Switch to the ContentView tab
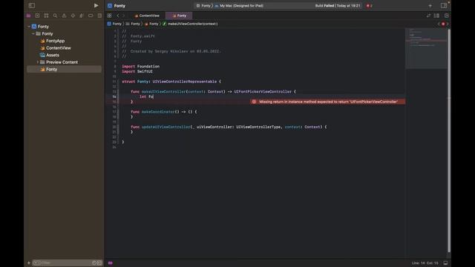Viewport: 475px width, 267px height. pos(147,16)
